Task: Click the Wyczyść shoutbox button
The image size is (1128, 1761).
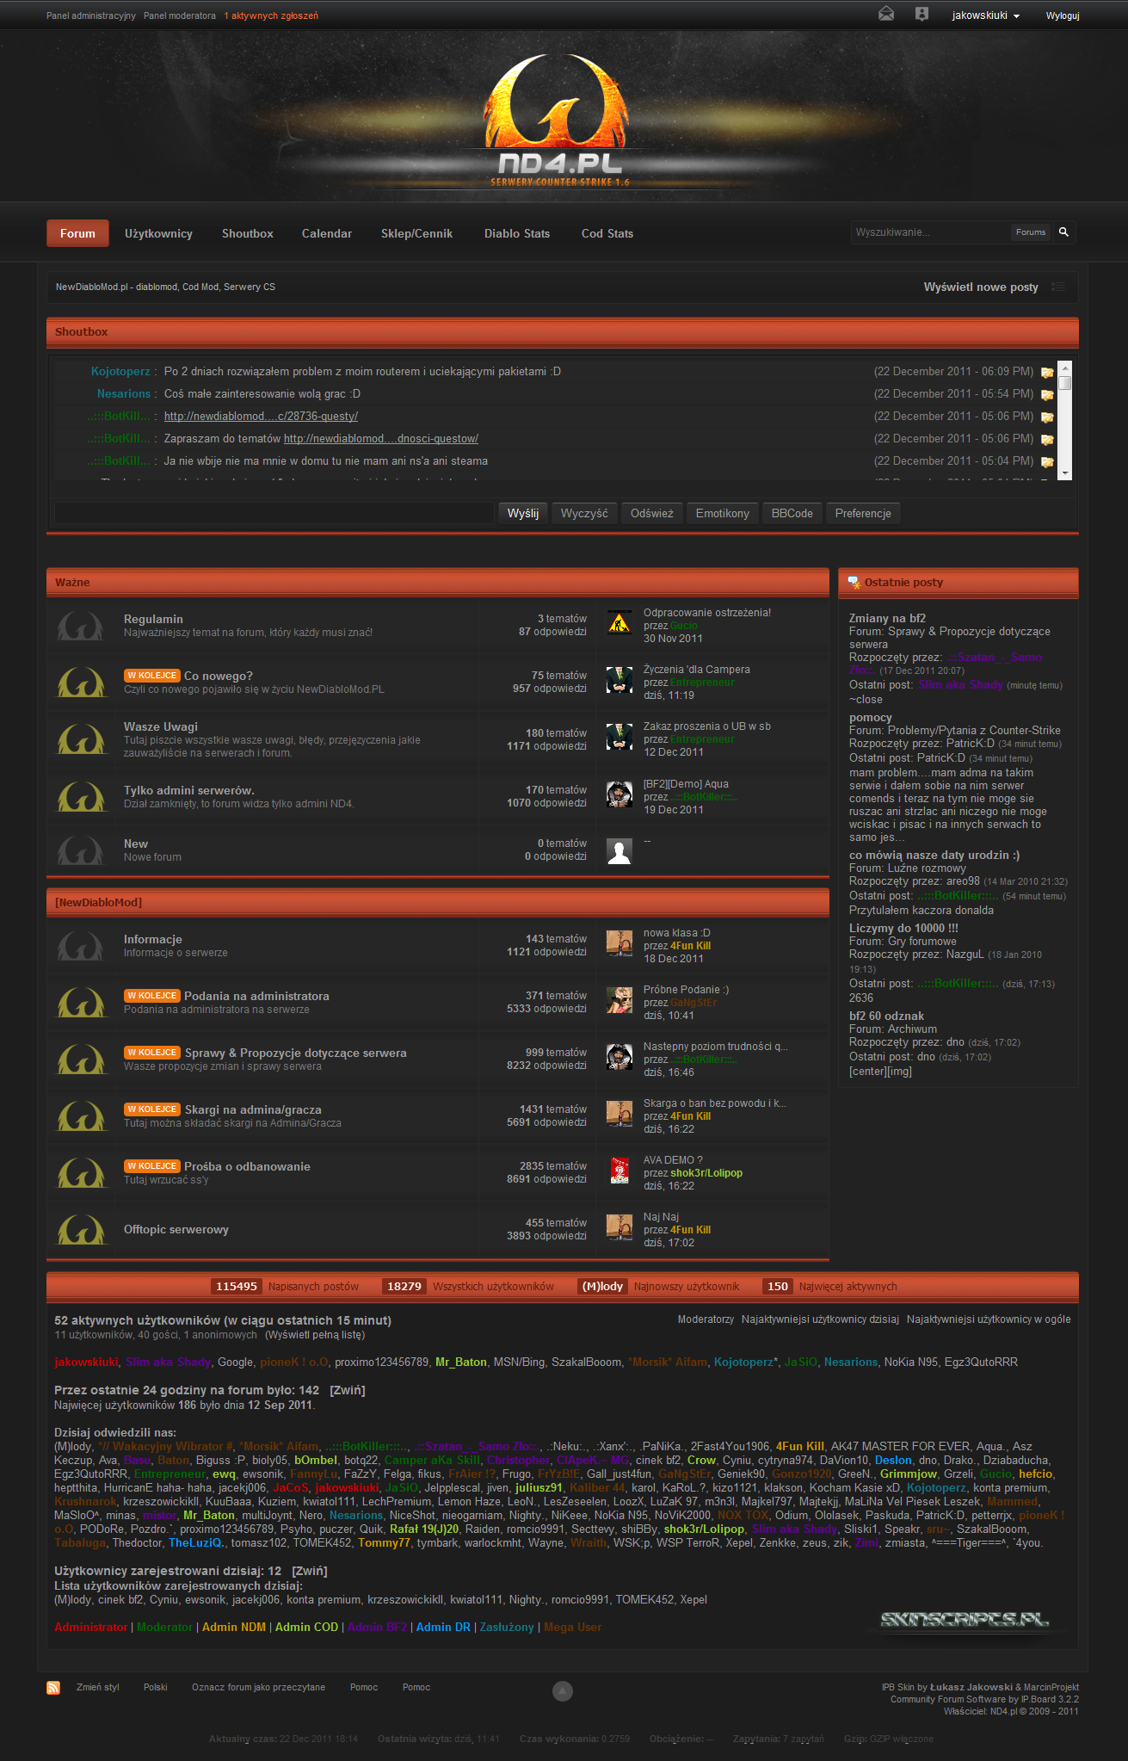Action: (584, 513)
